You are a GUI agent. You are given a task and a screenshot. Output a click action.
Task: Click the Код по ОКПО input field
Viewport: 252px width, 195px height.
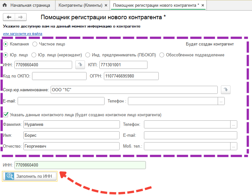click(59, 76)
